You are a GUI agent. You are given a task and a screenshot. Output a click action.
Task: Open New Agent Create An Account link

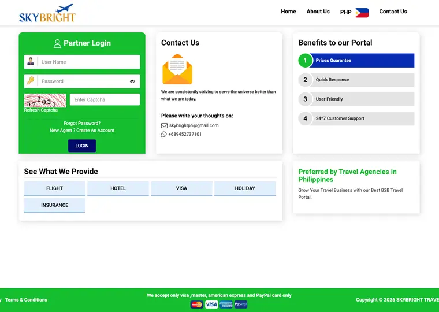(82, 130)
